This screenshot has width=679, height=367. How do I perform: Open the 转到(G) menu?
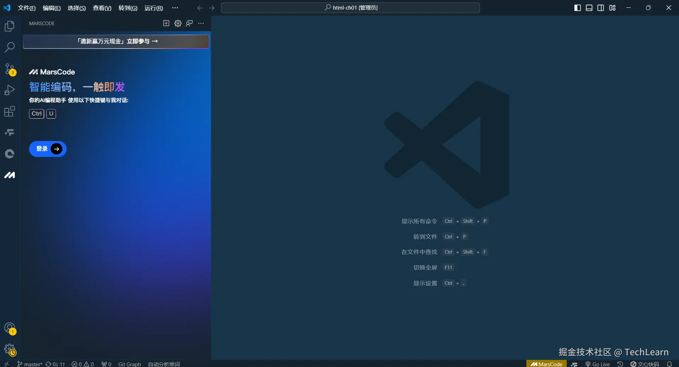pyautogui.click(x=128, y=8)
